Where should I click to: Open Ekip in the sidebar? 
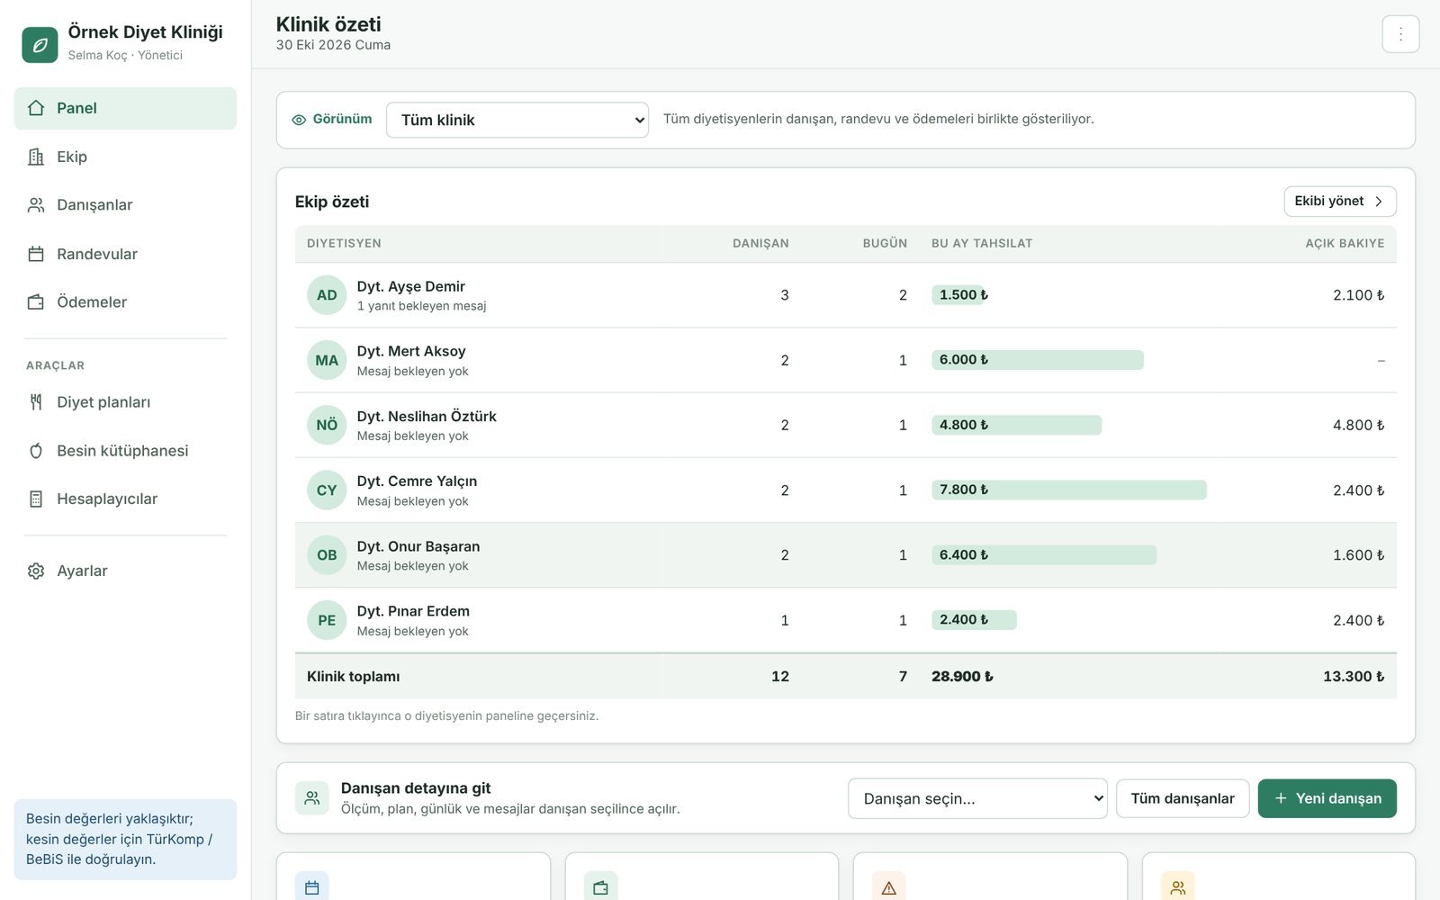125,157
